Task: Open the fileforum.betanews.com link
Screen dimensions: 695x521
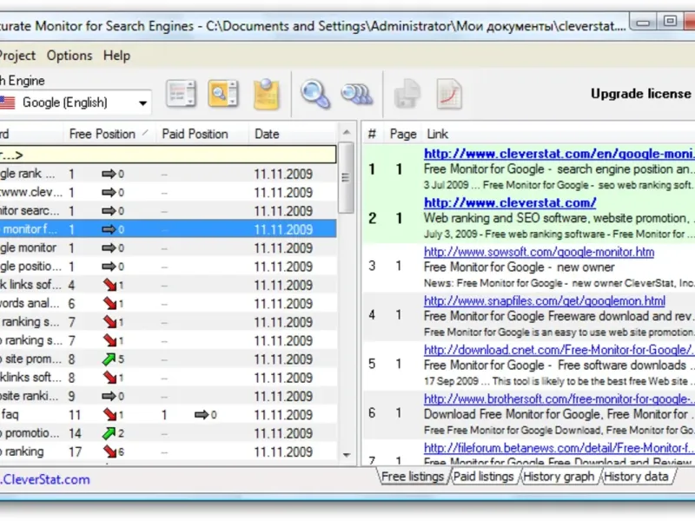Action: (559, 448)
